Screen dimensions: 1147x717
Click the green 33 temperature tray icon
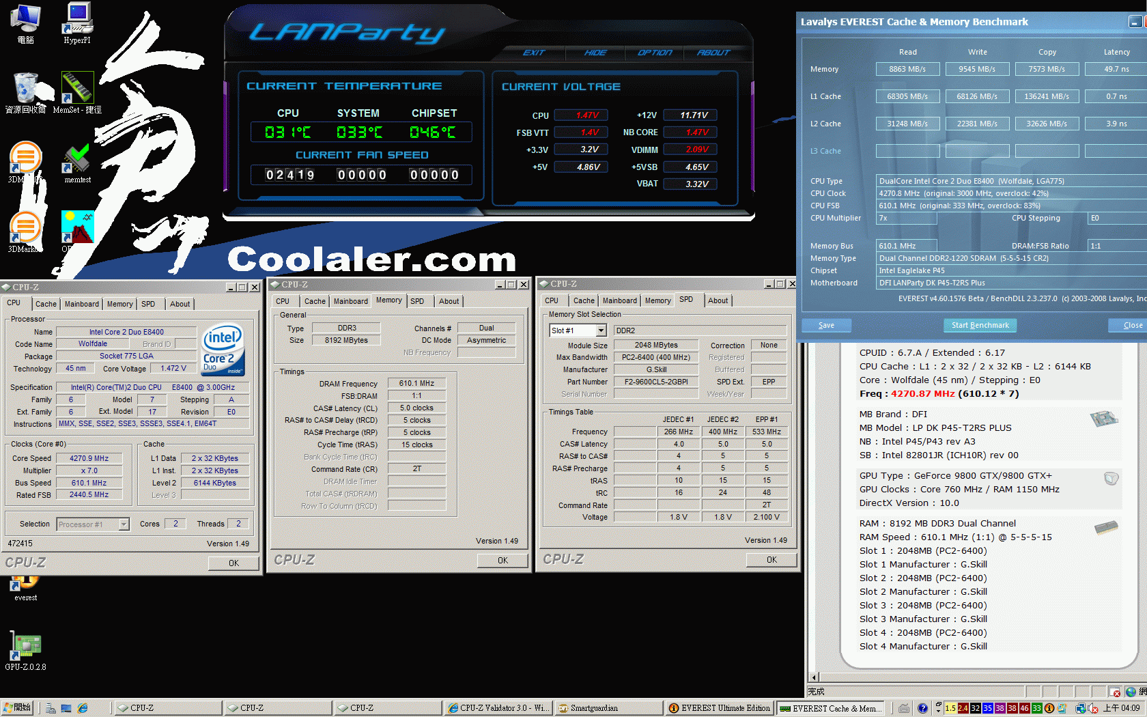(1036, 708)
